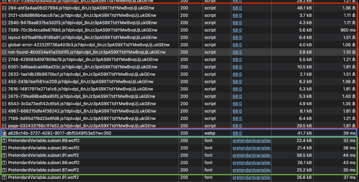Open the 68:0 initiator link in the layout-b01ba8f8c9186a91.js row
Screen dimensions: 359x182
coord(237,38)
